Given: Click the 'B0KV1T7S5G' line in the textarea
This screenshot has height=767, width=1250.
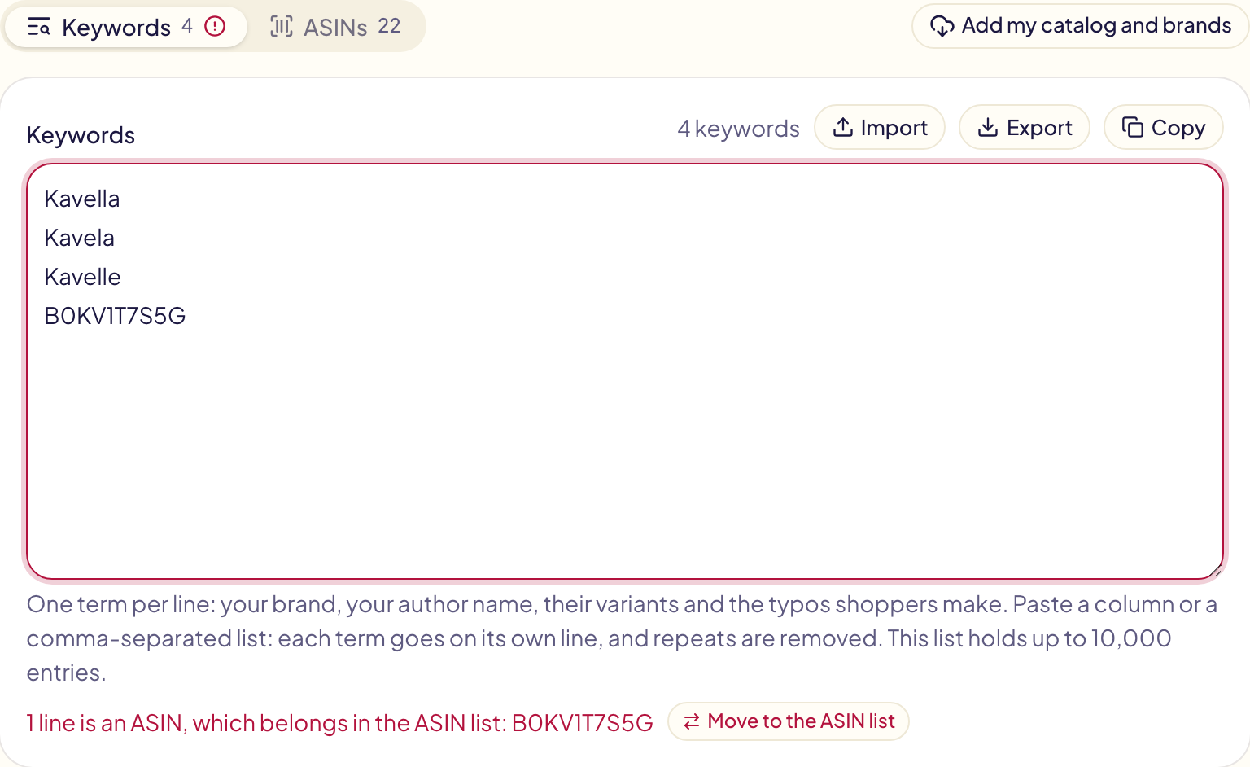Looking at the screenshot, I should click(x=116, y=316).
